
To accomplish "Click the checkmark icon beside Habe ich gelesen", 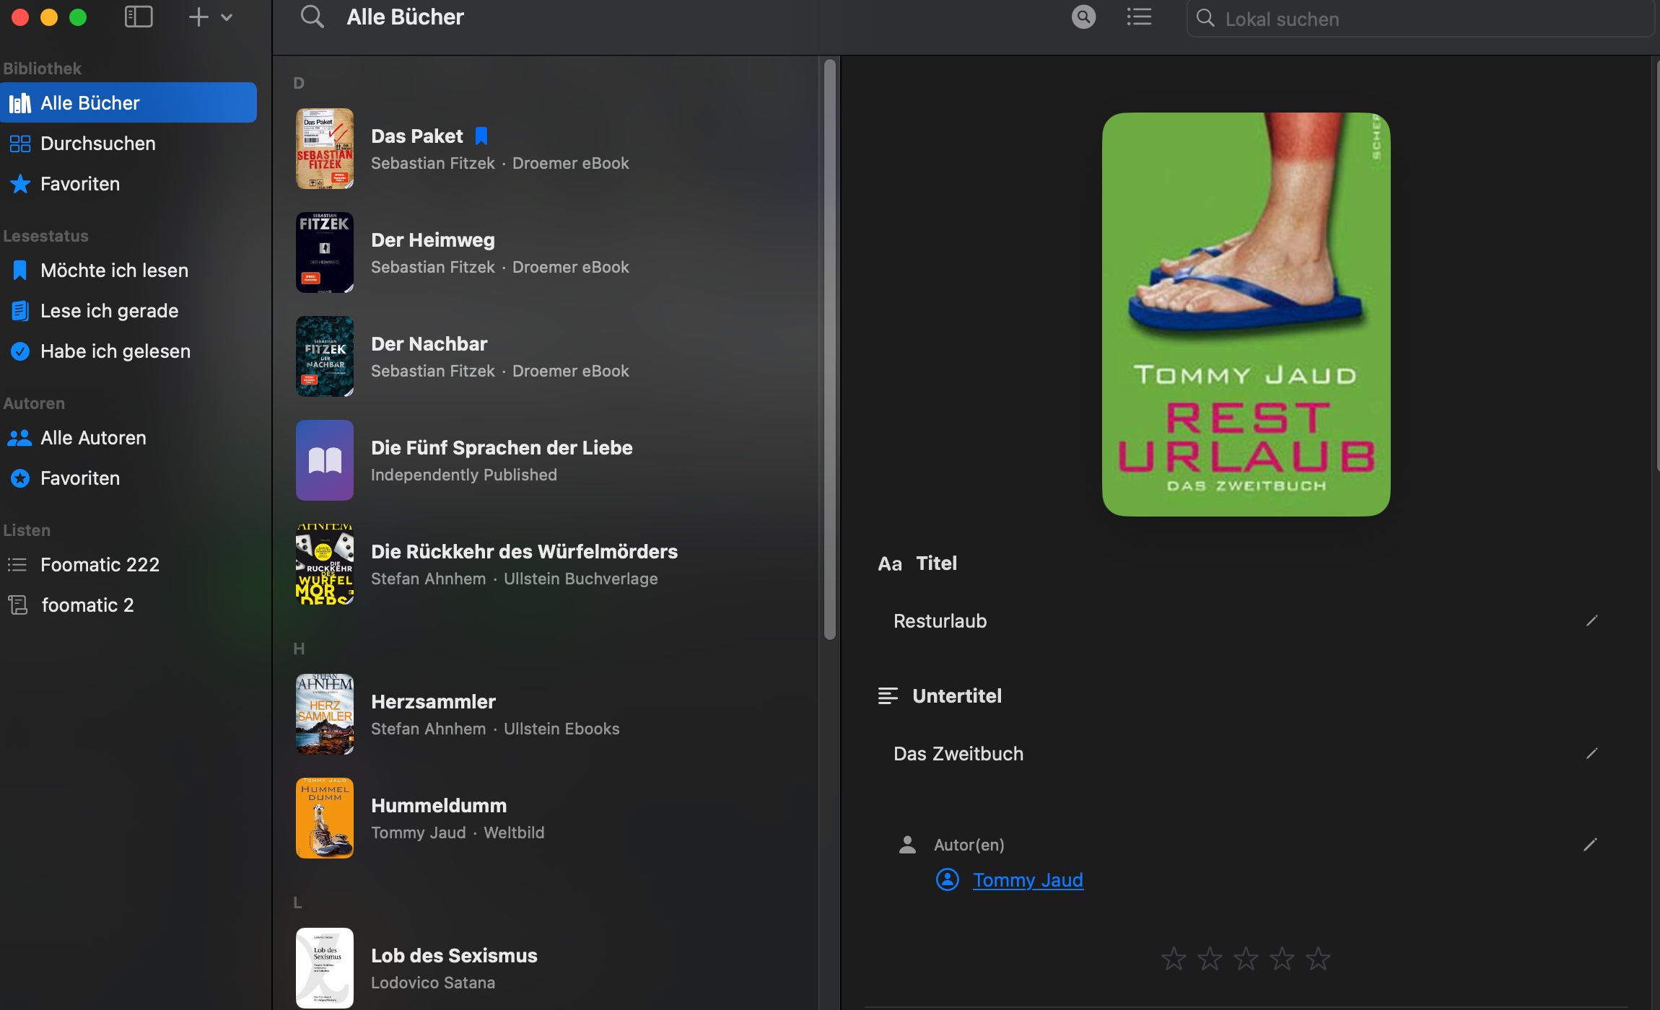I will pos(19,351).
